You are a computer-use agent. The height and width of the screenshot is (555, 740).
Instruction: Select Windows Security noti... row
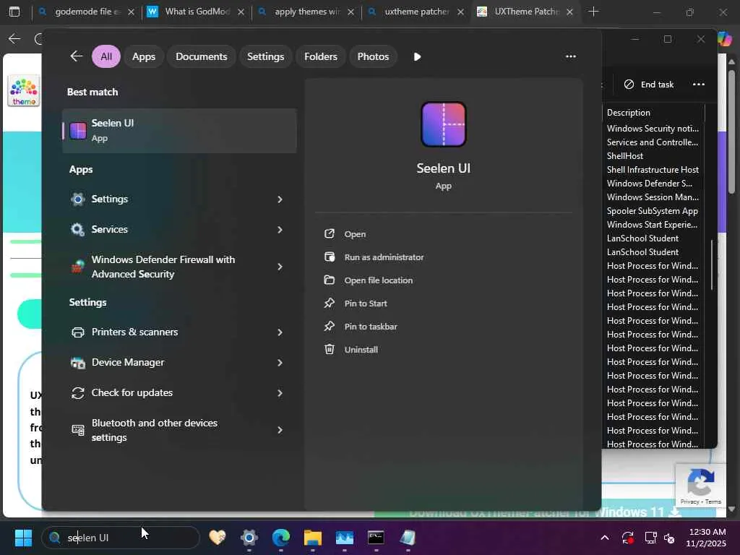pyautogui.click(x=653, y=129)
